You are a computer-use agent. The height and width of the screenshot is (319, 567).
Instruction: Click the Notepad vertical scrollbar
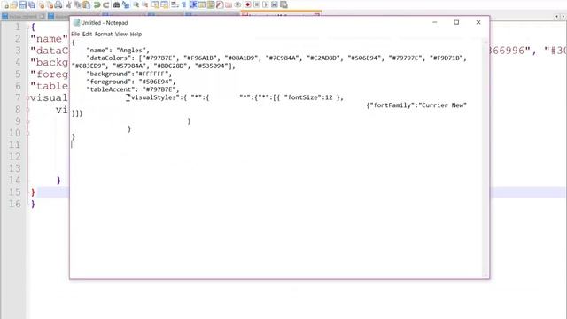point(485,159)
